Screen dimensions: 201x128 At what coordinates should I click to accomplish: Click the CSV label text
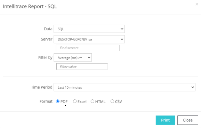click(x=119, y=101)
